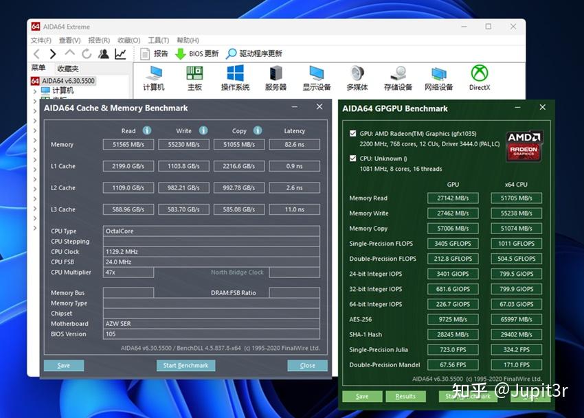This screenshot has height=418, width=584.
Task: Launch 驱动程序更新 from the toolbar
Action: (254, 54)
